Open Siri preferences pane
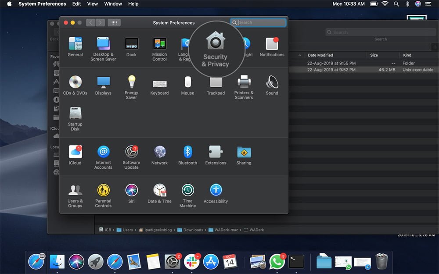The height and width of the screenshot is (274, 439). pos(131,193)
